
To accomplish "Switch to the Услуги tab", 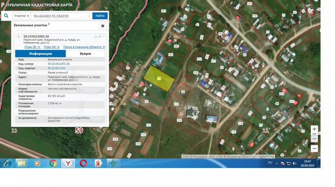I will pos(85,54).
